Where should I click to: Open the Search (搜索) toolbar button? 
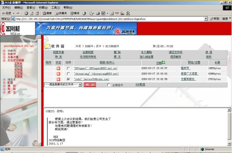(x=47, y=13)
